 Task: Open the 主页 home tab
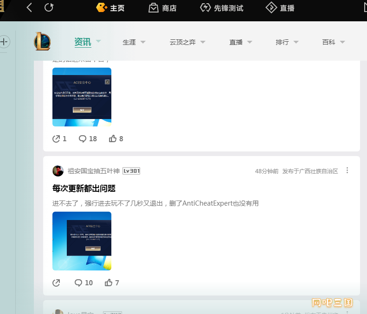117,8
